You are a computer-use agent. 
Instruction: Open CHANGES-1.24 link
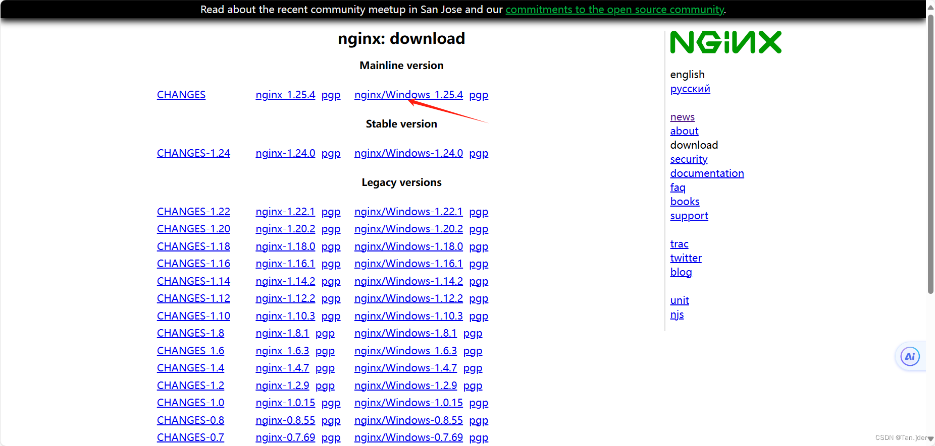click(193, 153)
